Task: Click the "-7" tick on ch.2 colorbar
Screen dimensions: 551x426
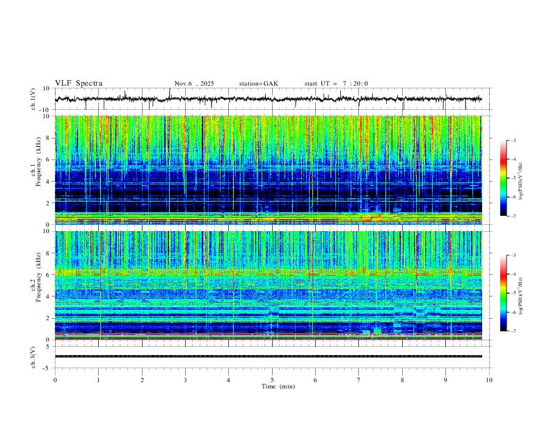Action: tap(513, 331)
